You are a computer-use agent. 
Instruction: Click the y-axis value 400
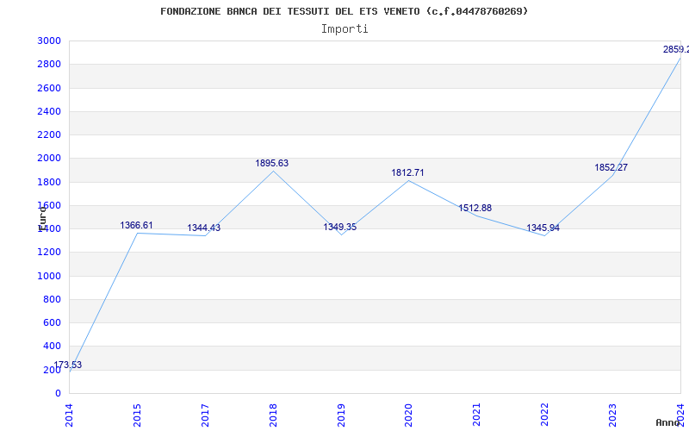coord(53,347)
